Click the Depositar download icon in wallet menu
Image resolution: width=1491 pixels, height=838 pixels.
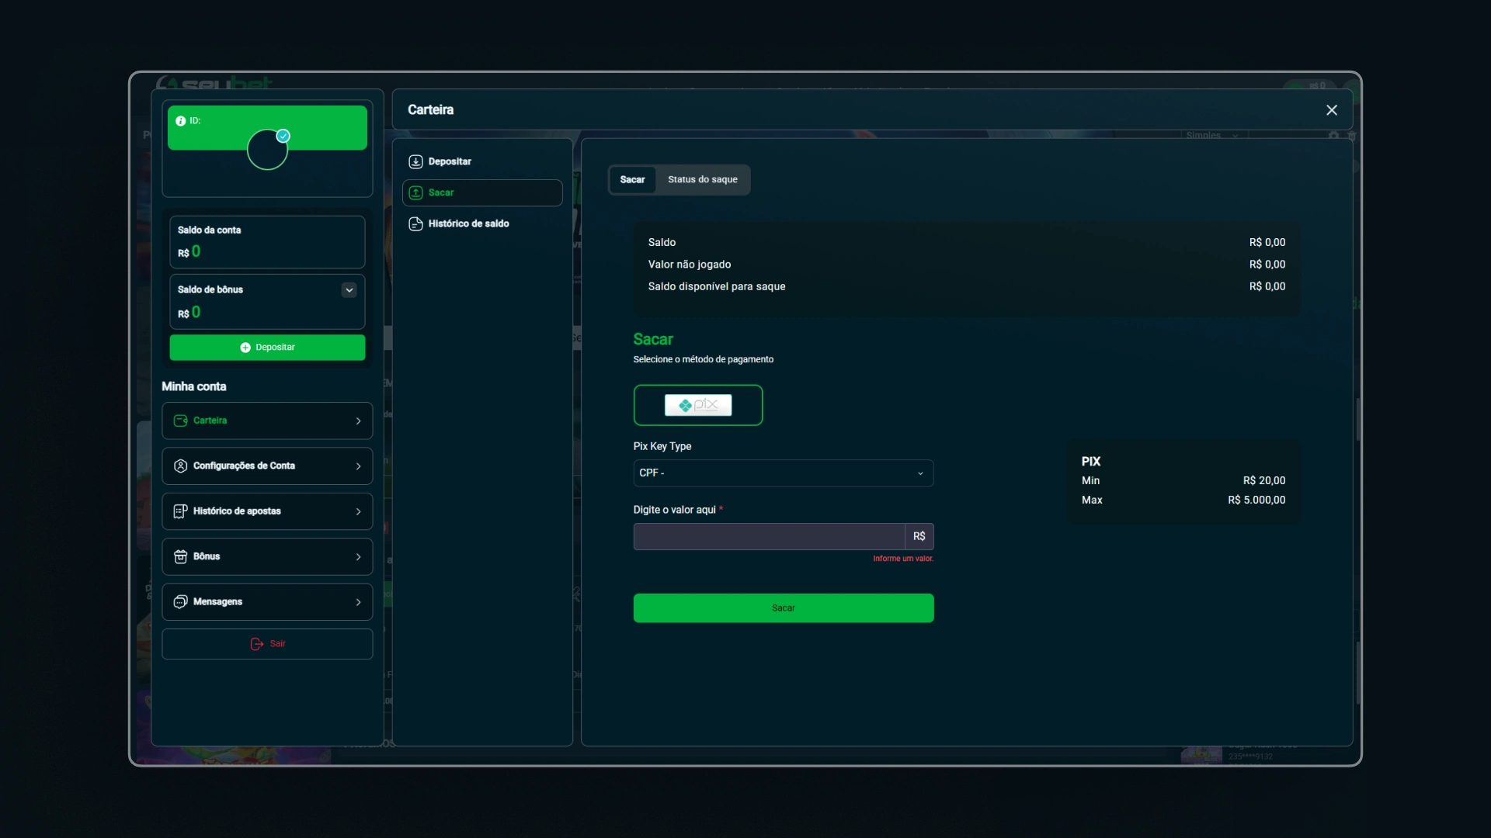415,161
